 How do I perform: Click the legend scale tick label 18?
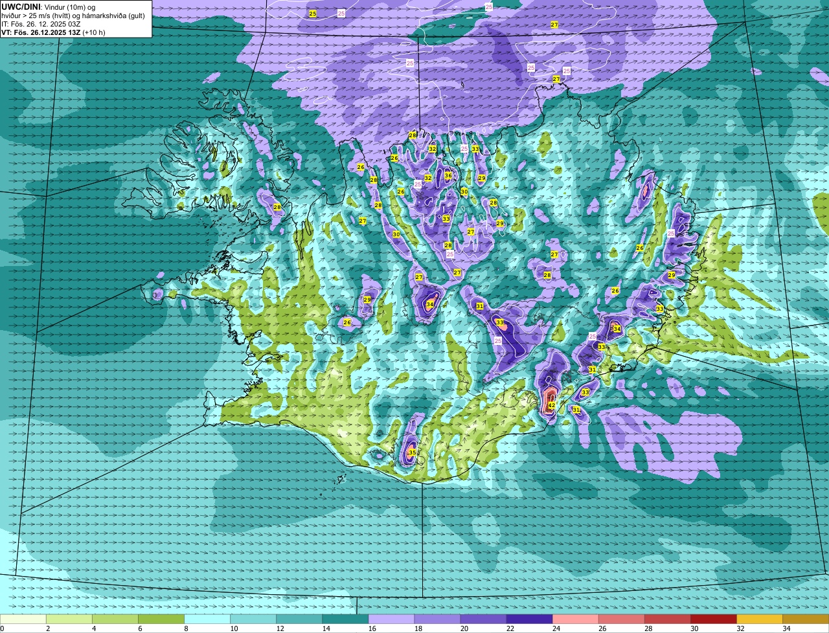click(418, 628)
